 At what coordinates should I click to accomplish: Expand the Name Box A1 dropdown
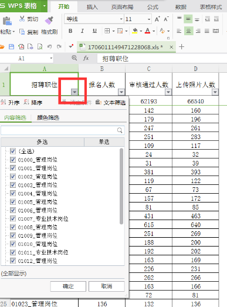(x=51, y=58)
